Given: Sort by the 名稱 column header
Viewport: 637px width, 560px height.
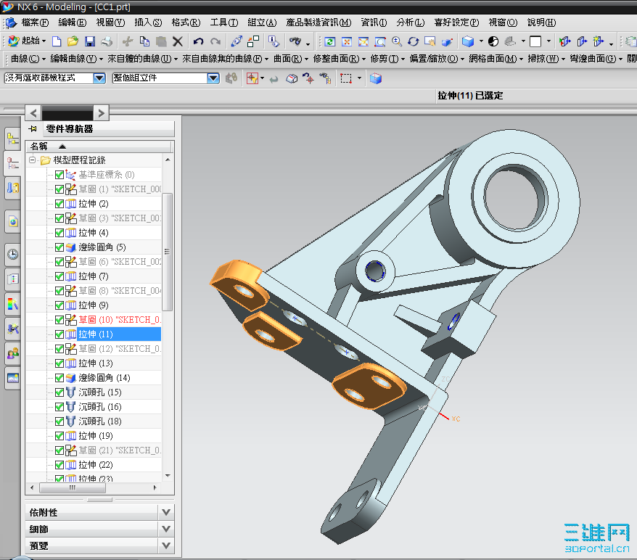Looking at the screenshot, I should [99, 147].
